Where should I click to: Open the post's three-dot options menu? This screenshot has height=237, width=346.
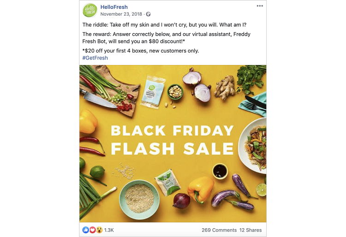click(x=260, y=6)
